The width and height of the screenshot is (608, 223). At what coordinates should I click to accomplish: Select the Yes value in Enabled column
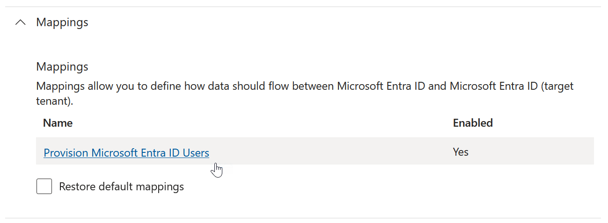(461, 152)
